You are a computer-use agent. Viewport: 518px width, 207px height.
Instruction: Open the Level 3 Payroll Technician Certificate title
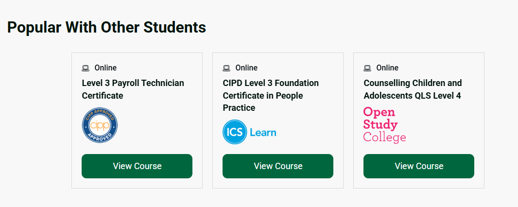click(x=133, y=89)
